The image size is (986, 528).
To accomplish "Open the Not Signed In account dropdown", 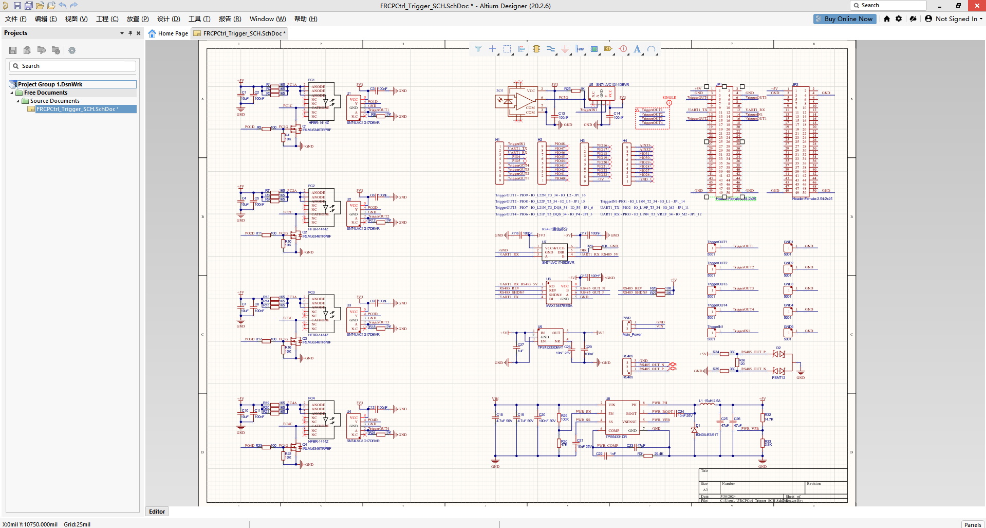I will [x=954, y=19].
